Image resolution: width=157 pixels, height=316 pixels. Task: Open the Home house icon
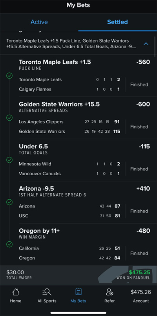(15, 292)
